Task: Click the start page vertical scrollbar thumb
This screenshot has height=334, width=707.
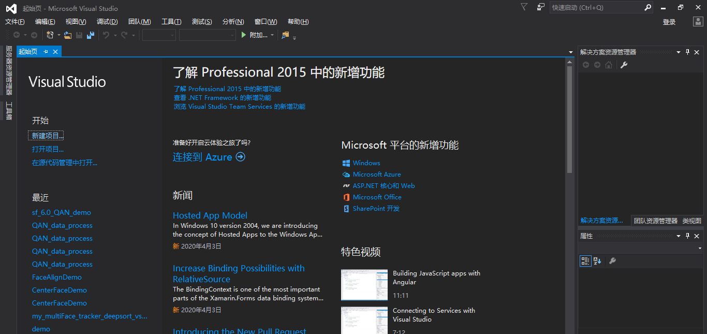Action: pos(569,120)
